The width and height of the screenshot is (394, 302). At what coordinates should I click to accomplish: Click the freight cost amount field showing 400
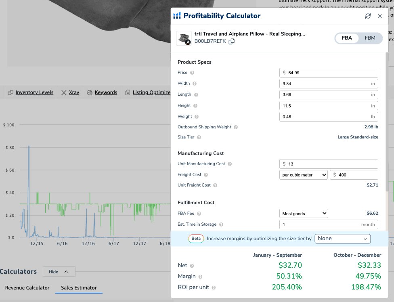coord(354,175)
